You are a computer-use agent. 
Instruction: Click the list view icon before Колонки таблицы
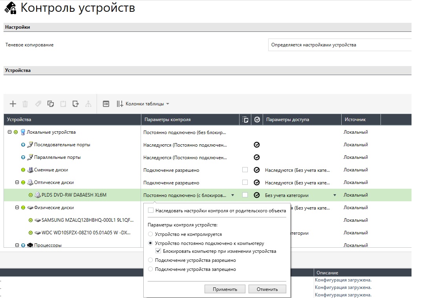click(106, 104)
